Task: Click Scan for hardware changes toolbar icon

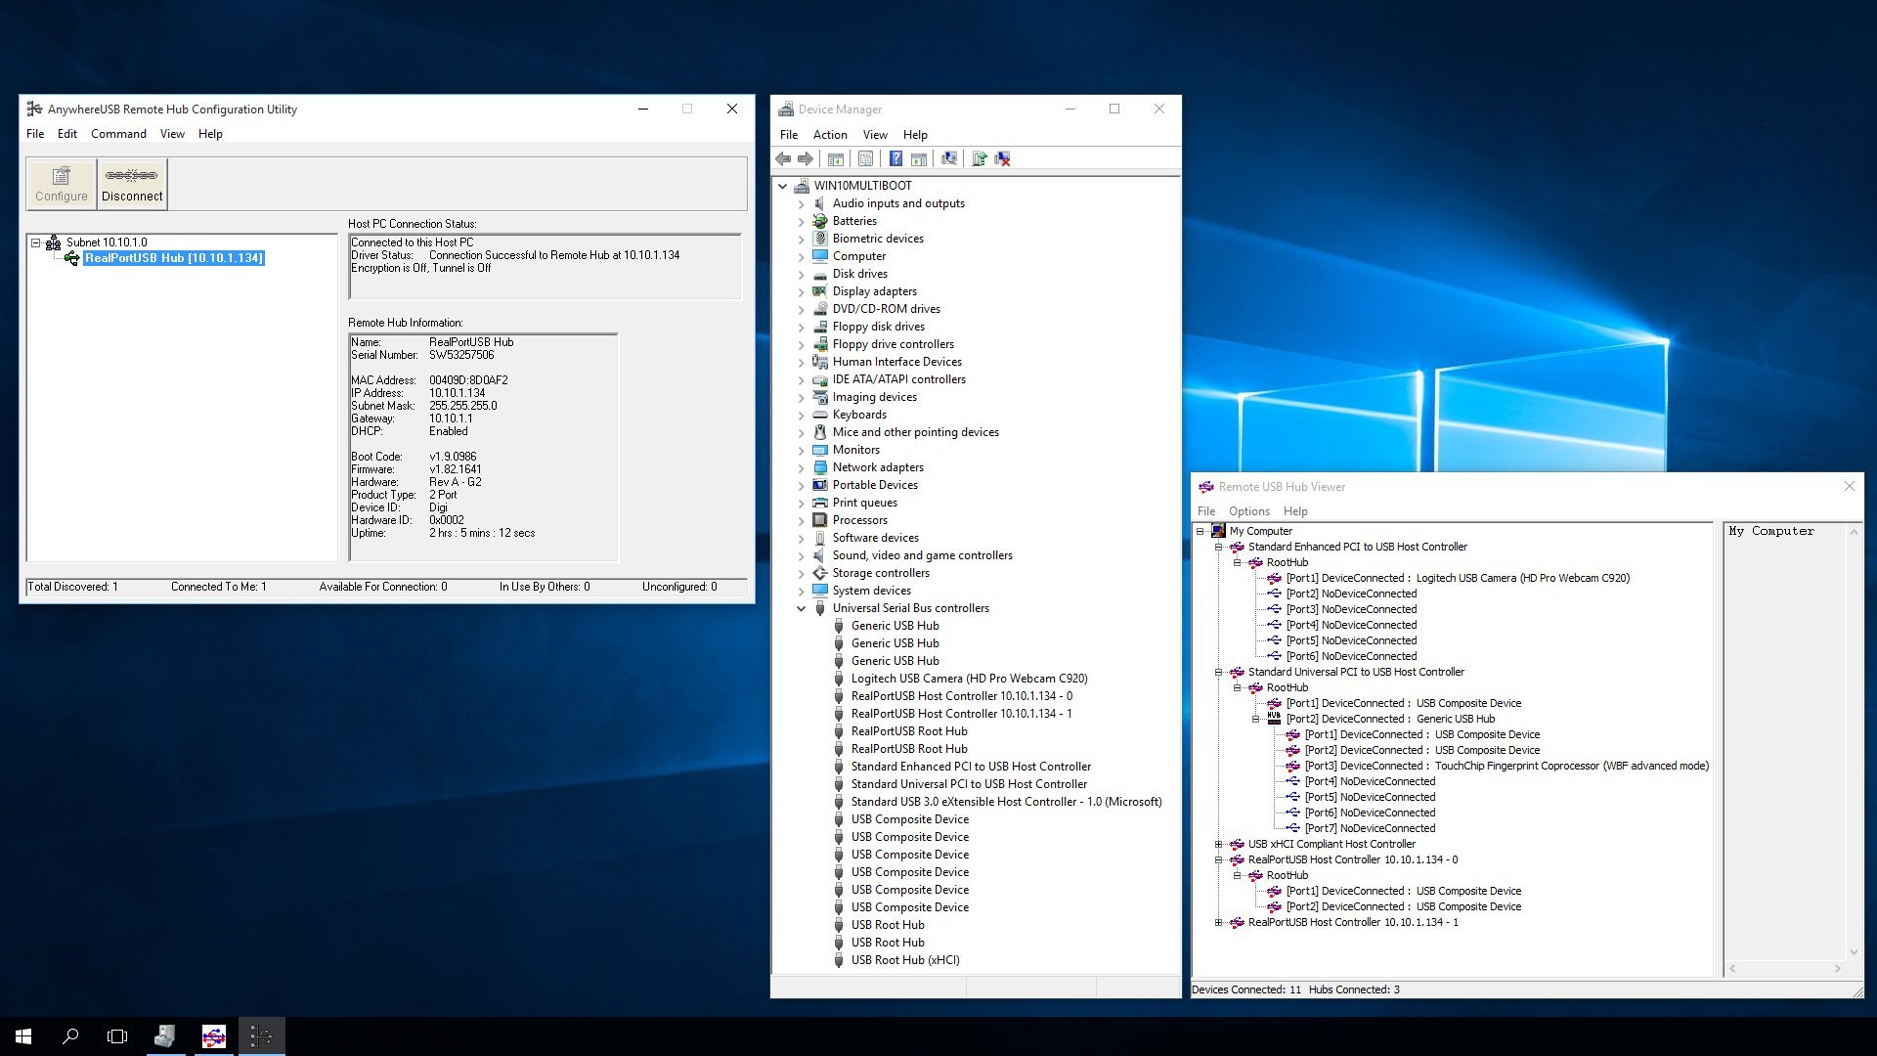Action: tap(948, 159)
